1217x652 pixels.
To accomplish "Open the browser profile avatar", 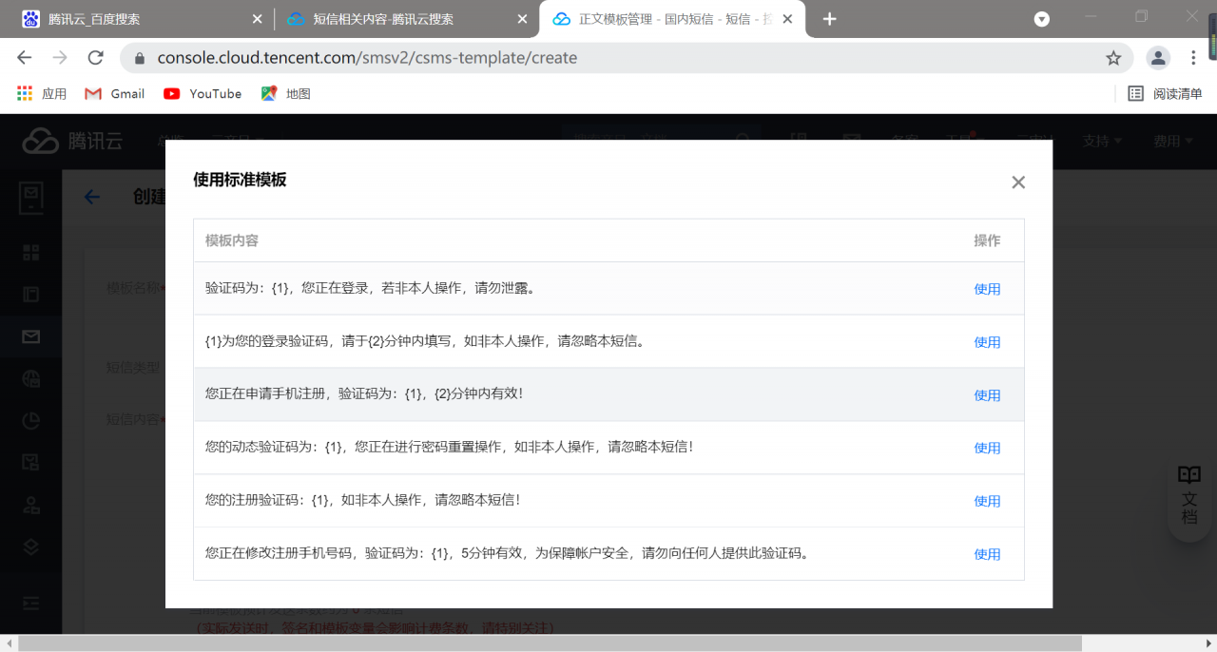I will tap(1158, 58).
